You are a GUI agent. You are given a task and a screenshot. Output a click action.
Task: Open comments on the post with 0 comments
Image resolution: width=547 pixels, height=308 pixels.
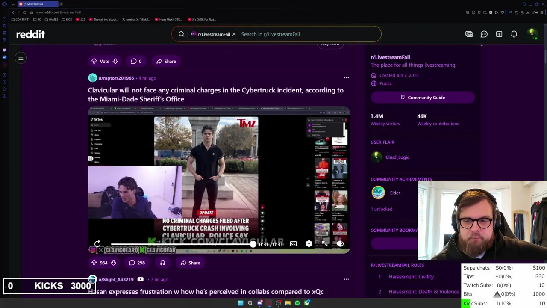point(136,61)
